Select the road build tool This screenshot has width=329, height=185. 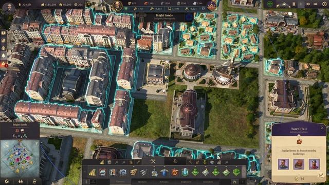coord(93,173)
